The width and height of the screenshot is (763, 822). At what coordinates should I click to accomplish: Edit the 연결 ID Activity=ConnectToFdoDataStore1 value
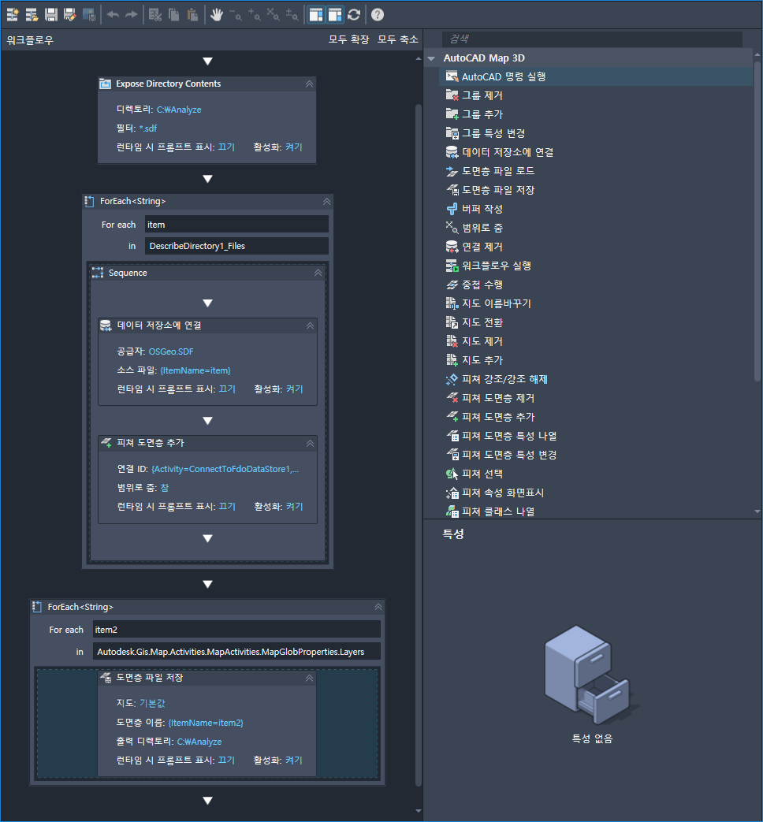(225, 469)
